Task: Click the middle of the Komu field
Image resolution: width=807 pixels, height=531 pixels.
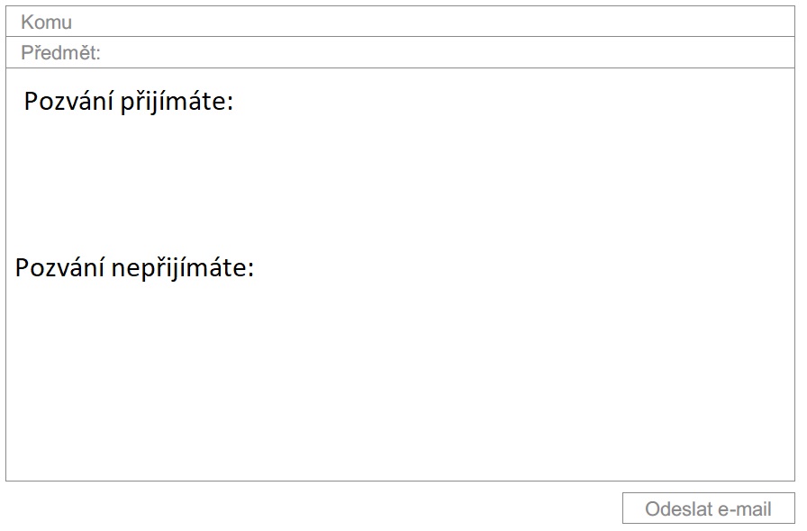Action: click(401, 22)
